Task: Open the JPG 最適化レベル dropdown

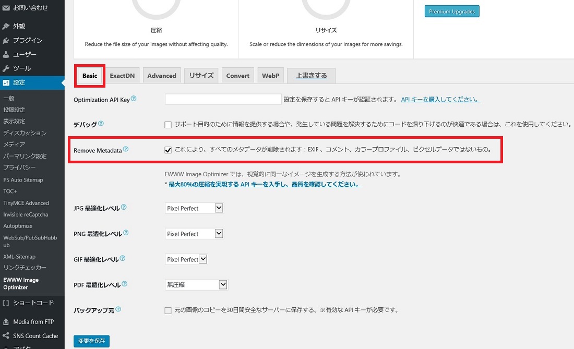Action: click(194, 208)
